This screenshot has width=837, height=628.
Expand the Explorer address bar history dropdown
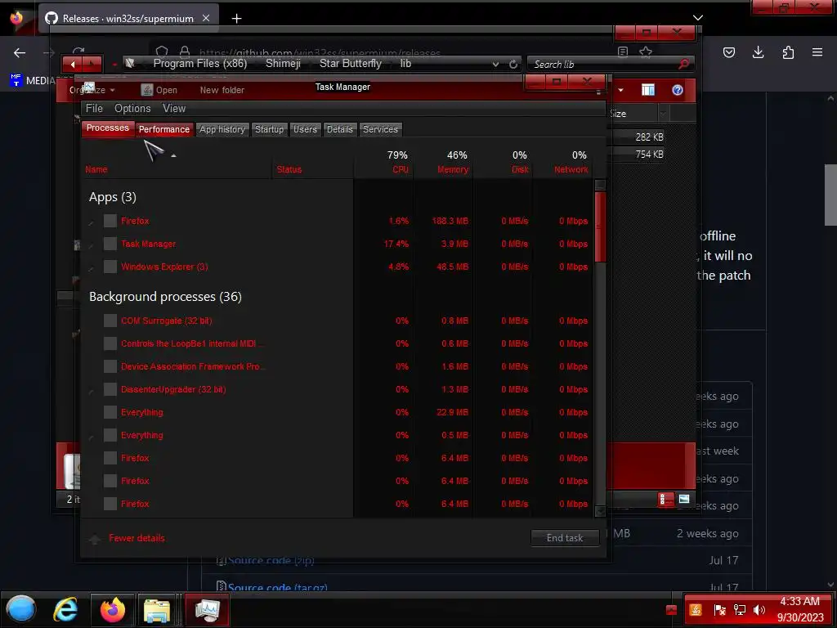(x=495, y=64)
